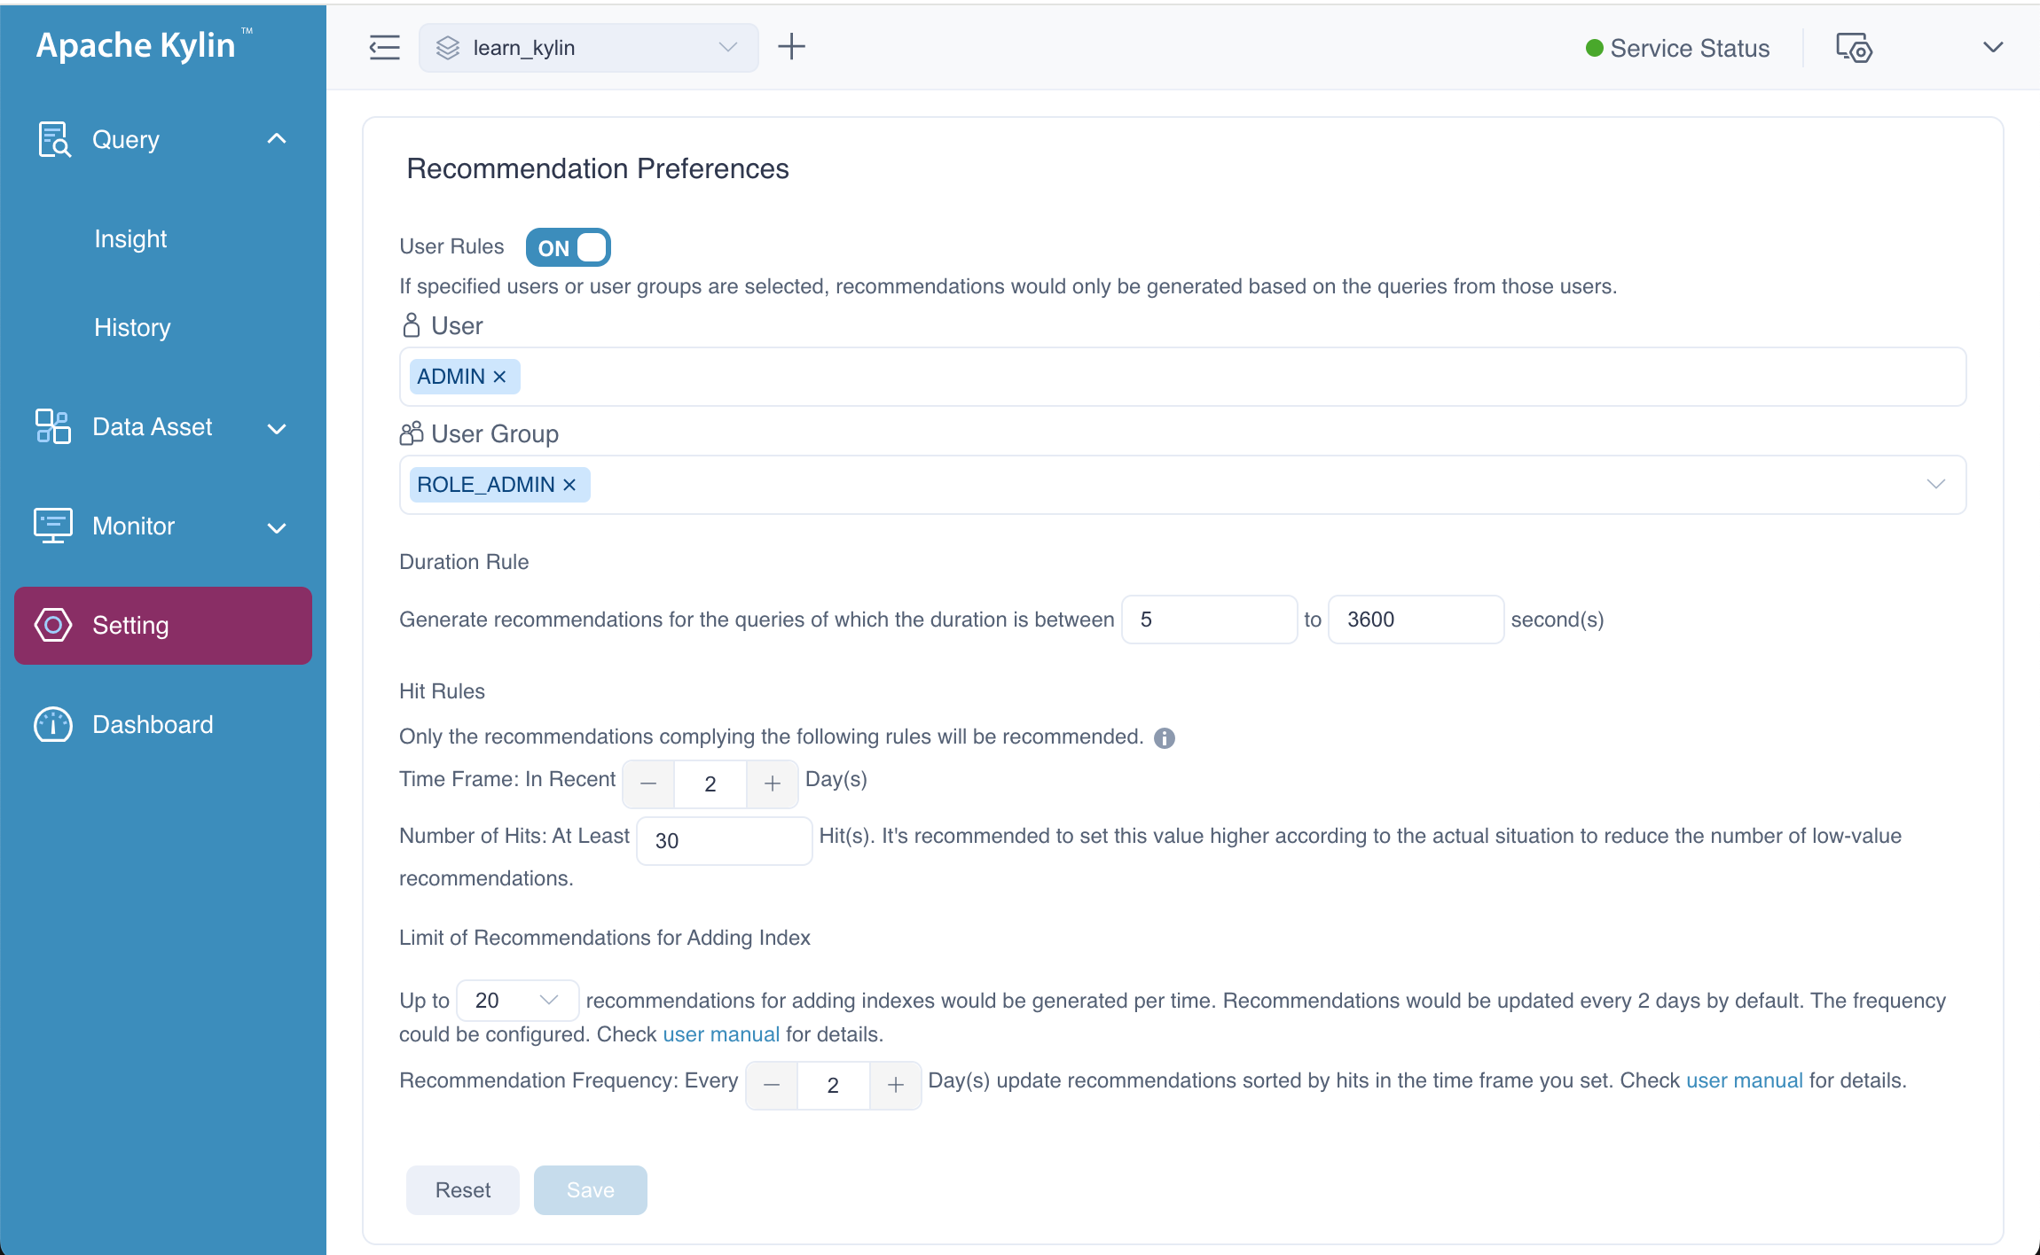Screen dimensions: 2040x1255
Task: Decrease Recommendation Frequency with minus
Action: pos(772,1085)
